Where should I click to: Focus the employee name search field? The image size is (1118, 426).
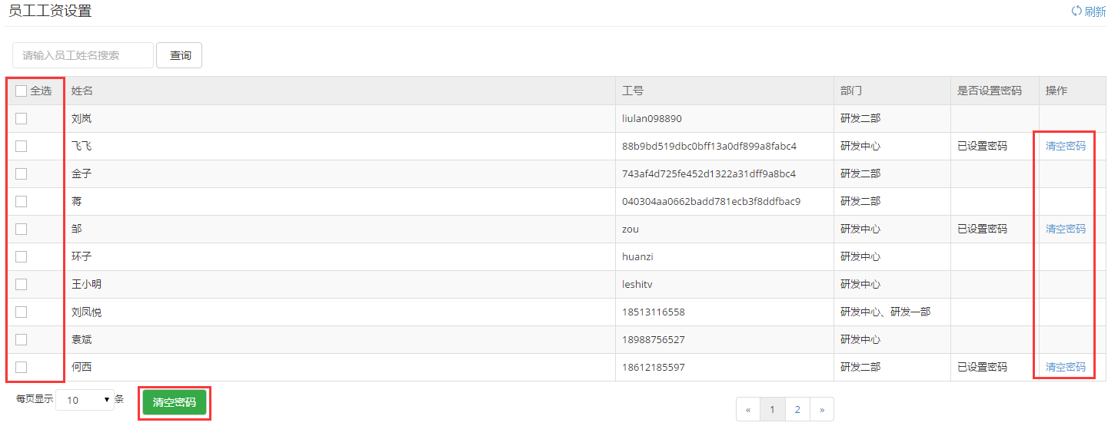click(x=83, y=55)
